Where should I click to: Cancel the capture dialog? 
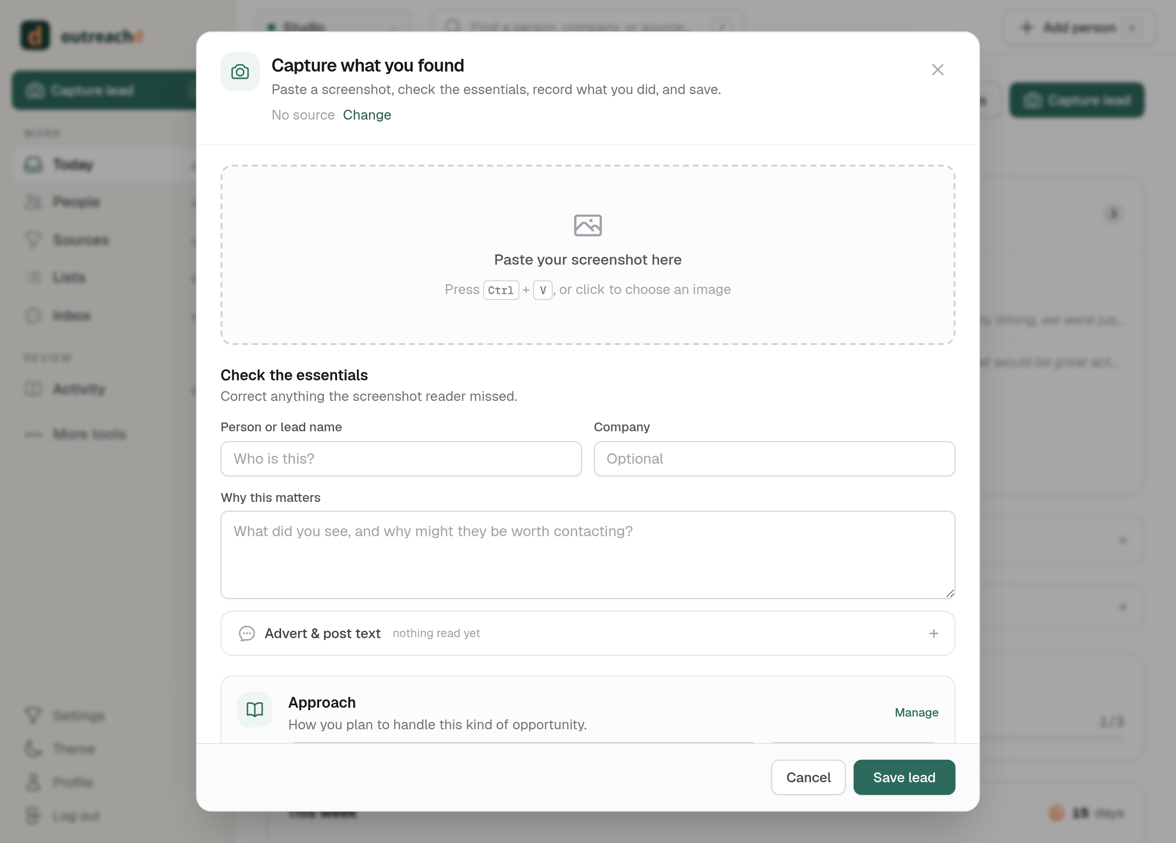(808, 777)
